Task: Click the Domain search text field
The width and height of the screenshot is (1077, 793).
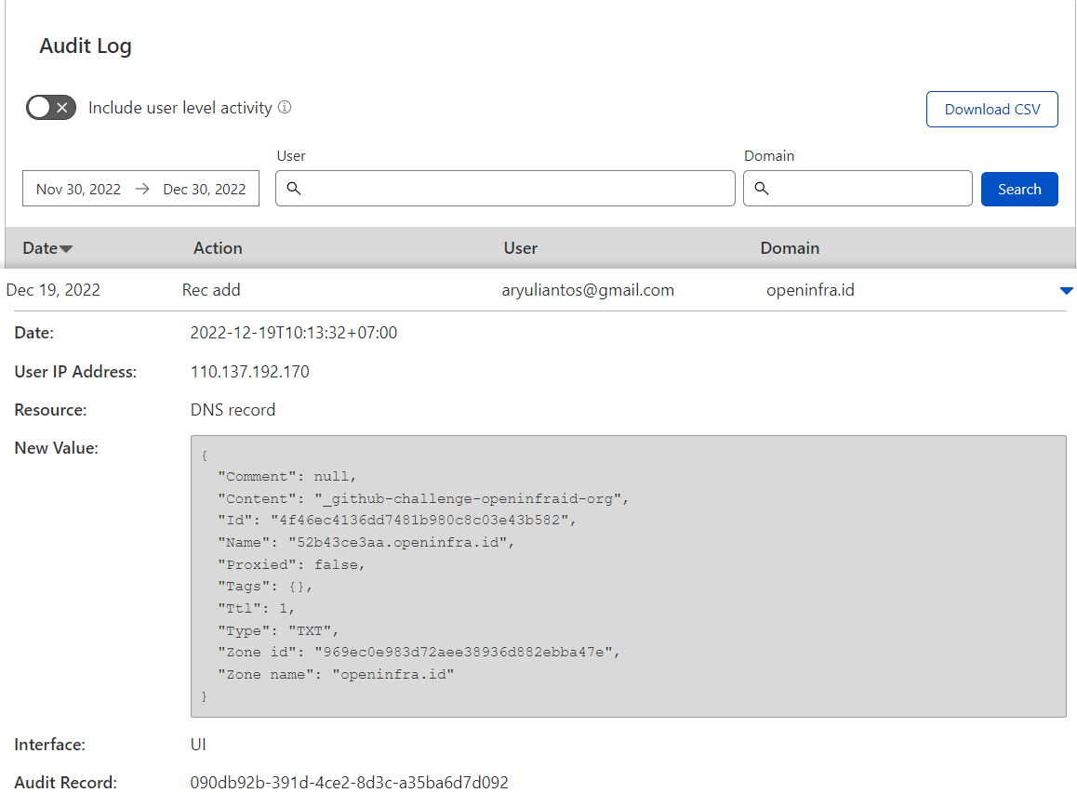Action: [870, 189]
